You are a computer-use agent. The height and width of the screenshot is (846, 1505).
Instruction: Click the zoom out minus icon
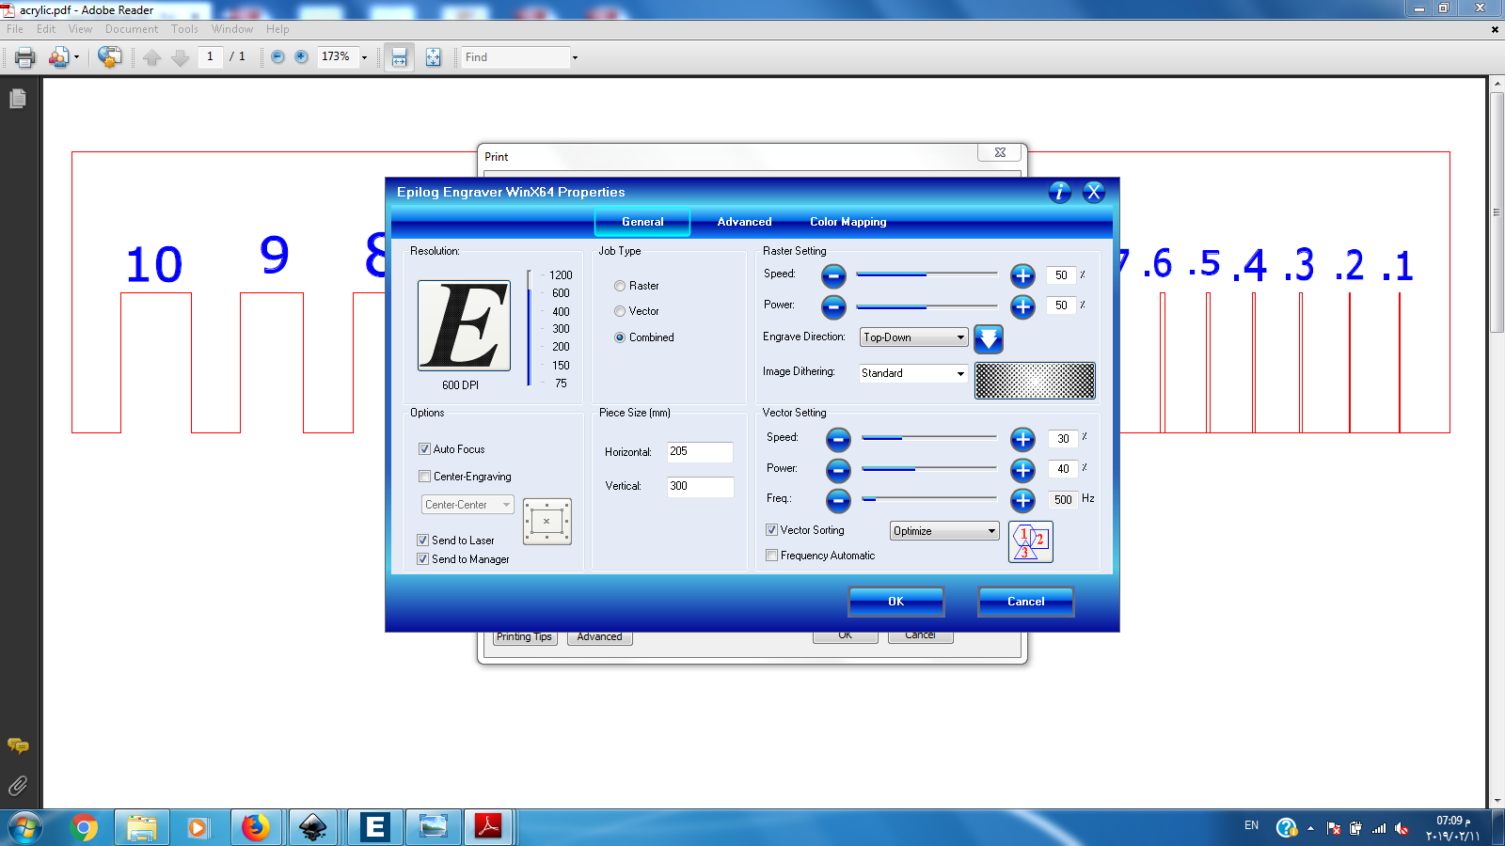(x=277, y=56)
